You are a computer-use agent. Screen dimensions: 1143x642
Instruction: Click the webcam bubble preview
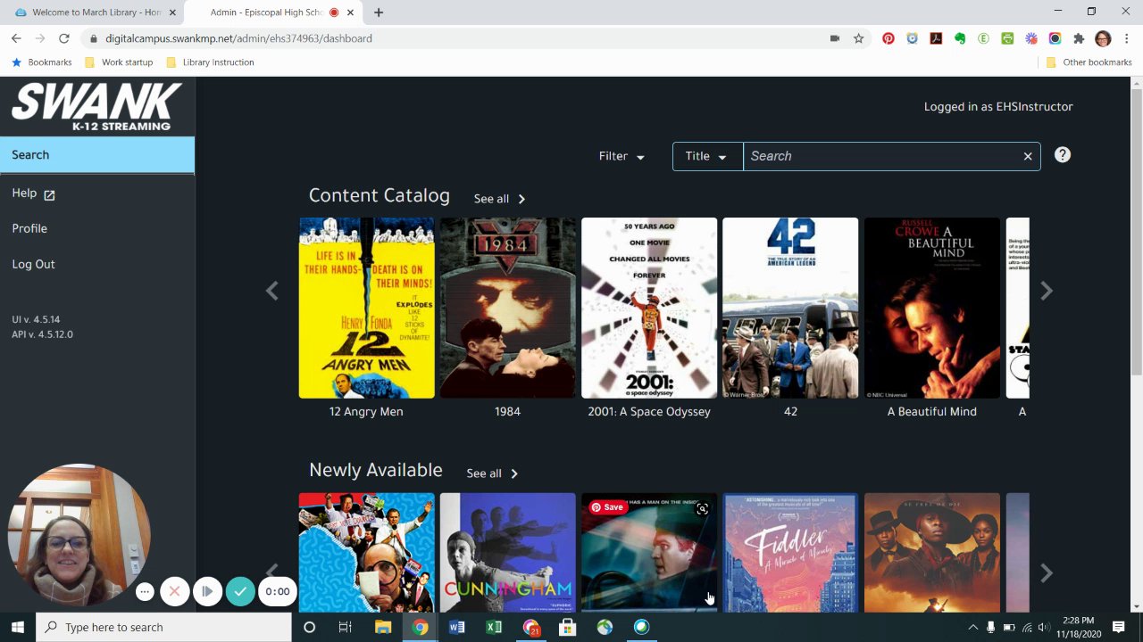pos(79,534)
